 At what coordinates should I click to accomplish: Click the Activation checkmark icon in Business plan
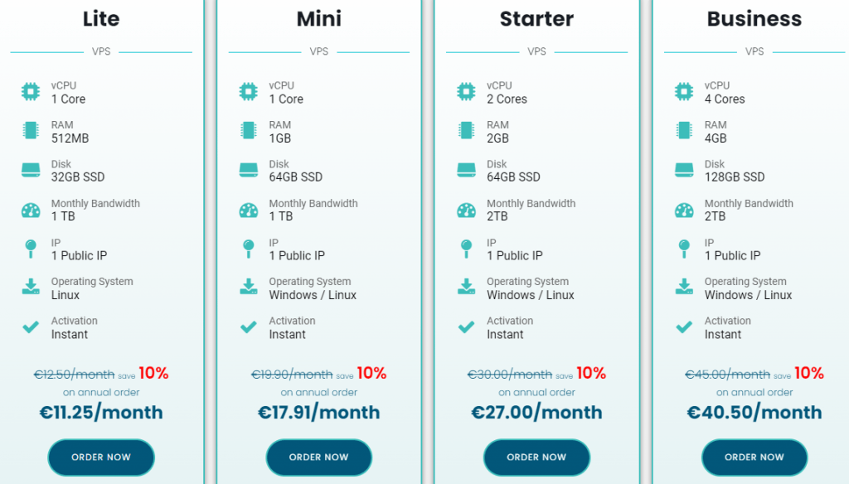684,327
